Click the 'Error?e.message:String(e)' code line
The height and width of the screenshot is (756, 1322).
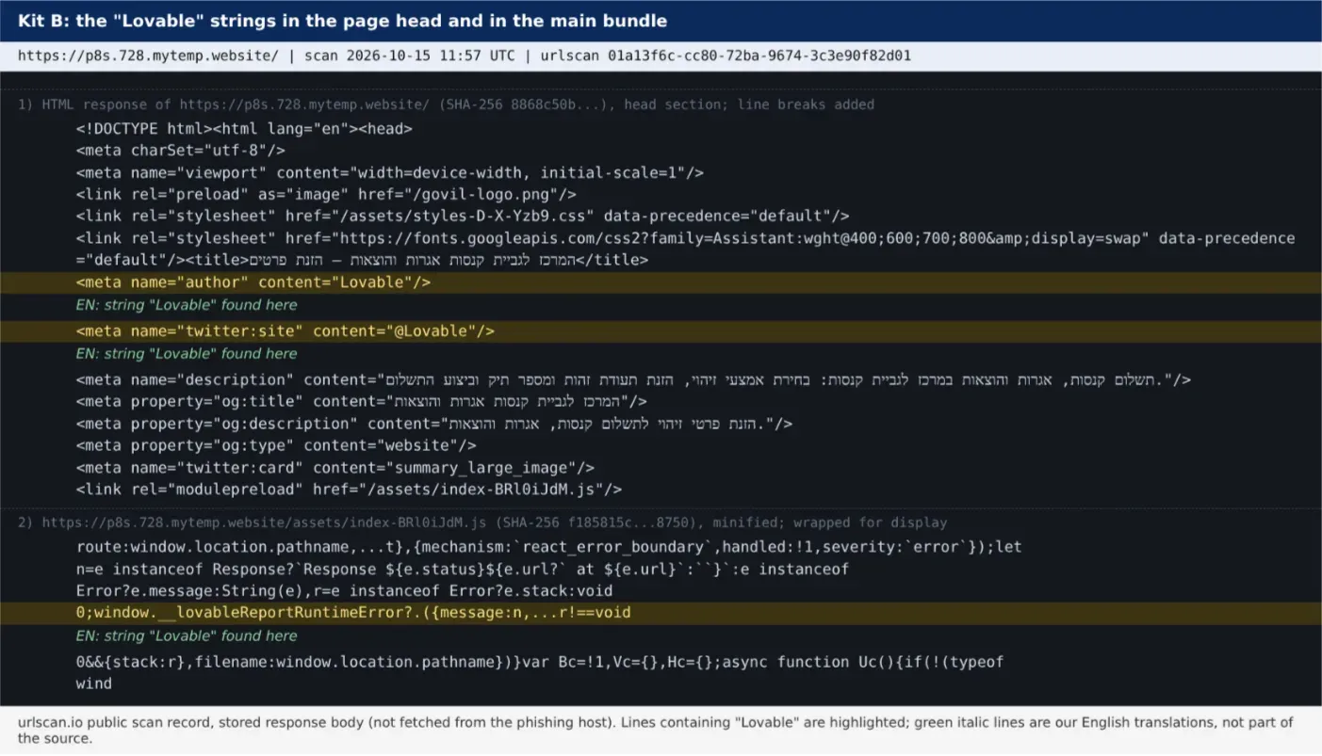(x=344, y=591)
